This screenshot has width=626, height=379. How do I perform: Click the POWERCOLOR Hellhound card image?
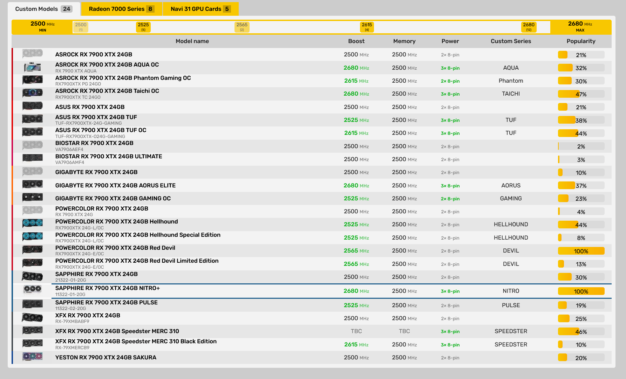(x=32, y=224)
